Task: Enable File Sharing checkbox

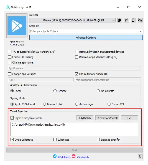Action: [10, 57]
